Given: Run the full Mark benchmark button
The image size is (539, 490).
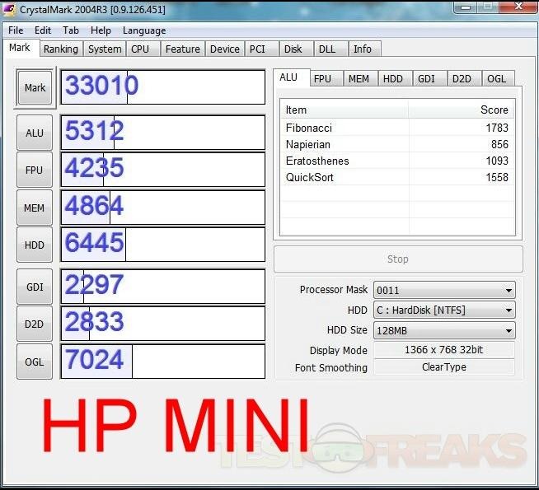Looking at the screenshot, I should coord(35,87).
